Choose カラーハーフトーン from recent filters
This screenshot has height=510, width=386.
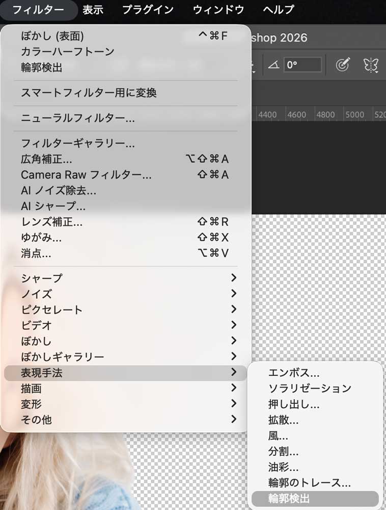click(126, 52)
